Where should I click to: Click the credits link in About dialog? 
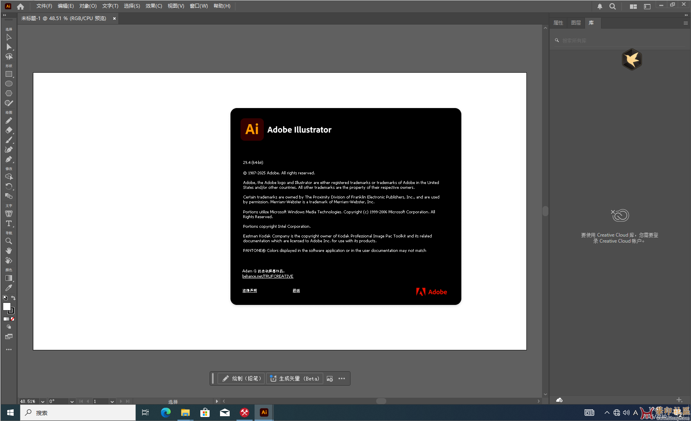point(296,290)
